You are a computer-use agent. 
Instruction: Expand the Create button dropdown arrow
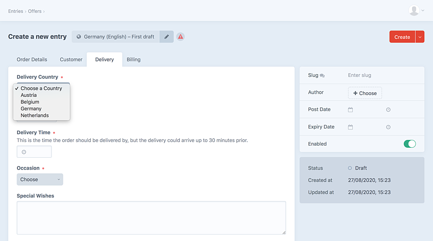coord(420,37)
